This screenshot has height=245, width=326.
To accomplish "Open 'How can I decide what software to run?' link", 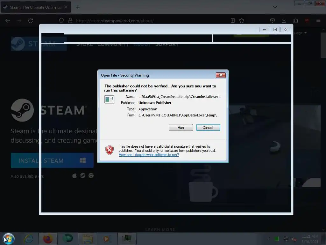I will tap(149, 155).
